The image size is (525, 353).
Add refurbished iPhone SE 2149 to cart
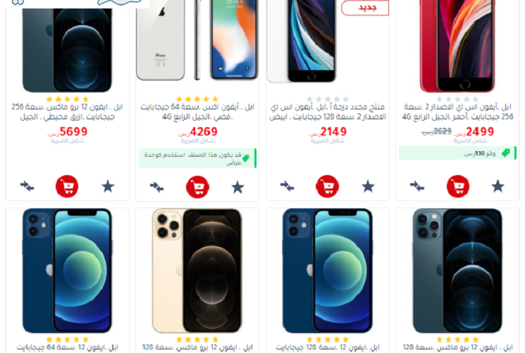coord(328,186)
